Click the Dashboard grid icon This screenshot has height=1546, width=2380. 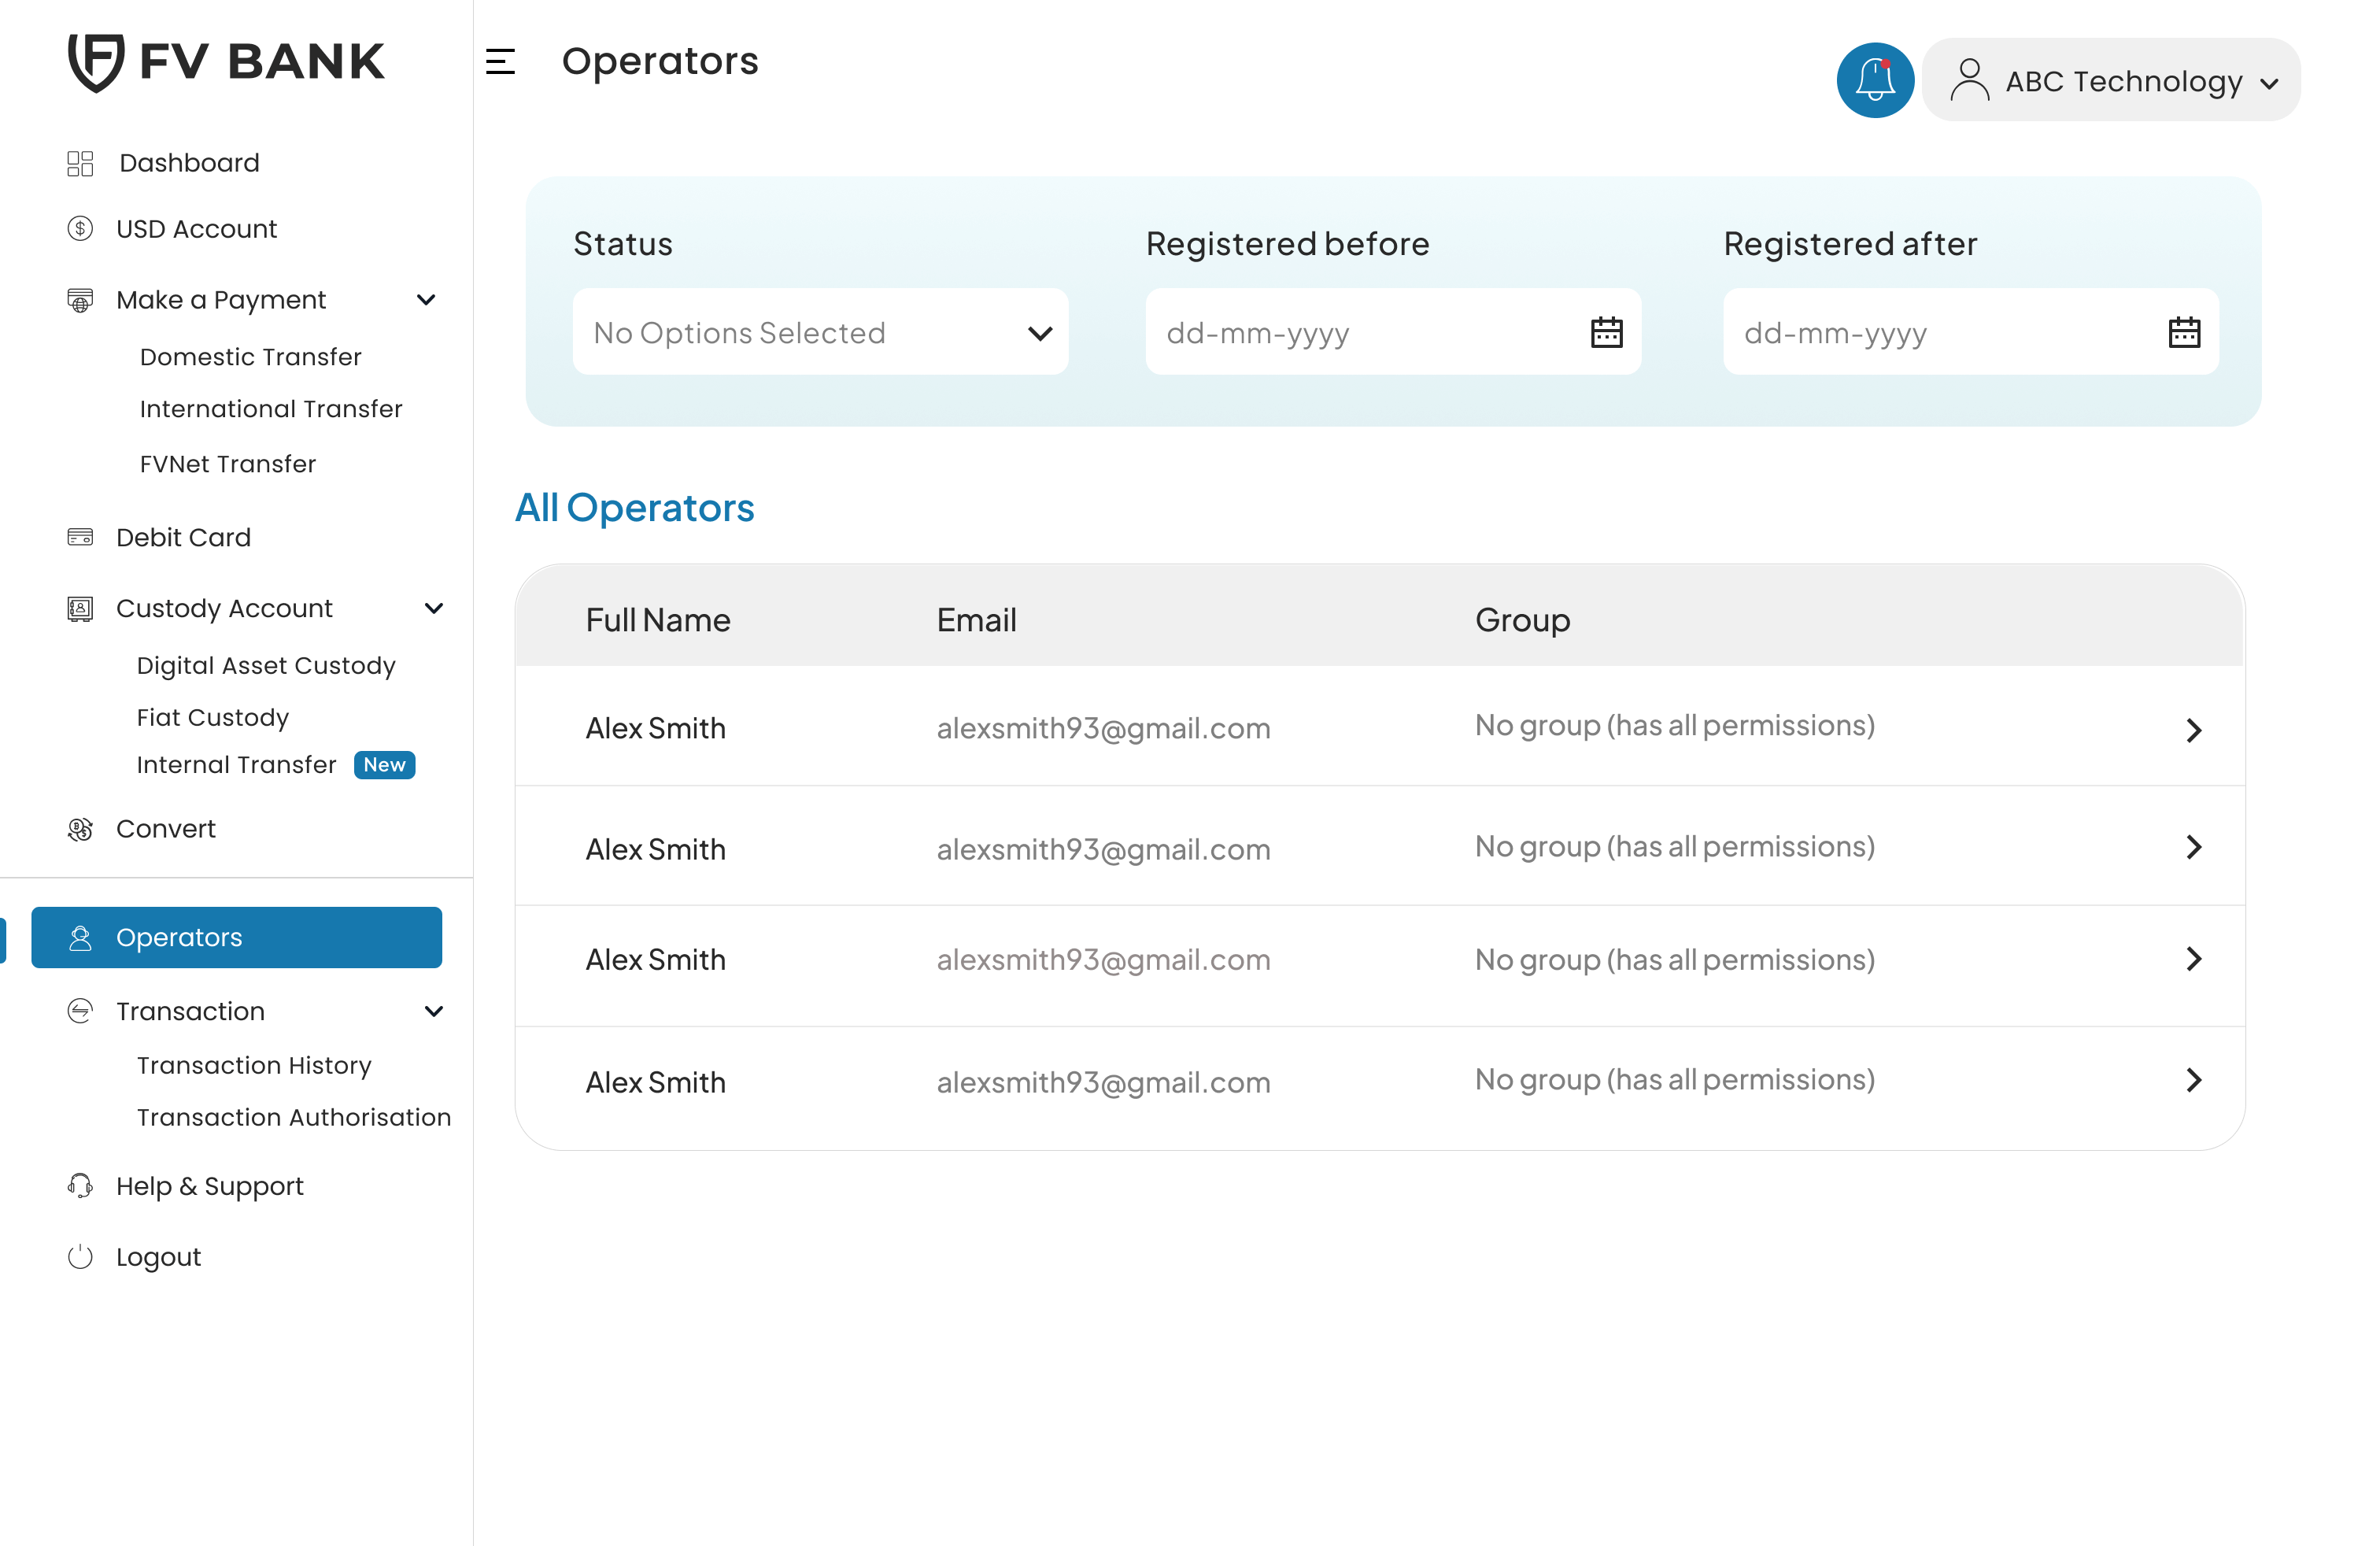80,163
